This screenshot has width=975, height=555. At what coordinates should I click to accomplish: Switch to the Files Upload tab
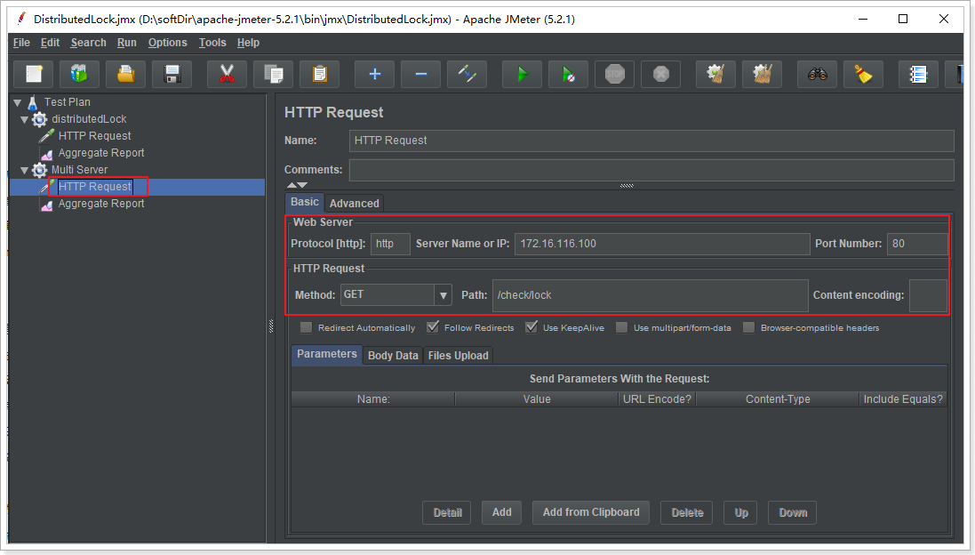click(459, 355)
